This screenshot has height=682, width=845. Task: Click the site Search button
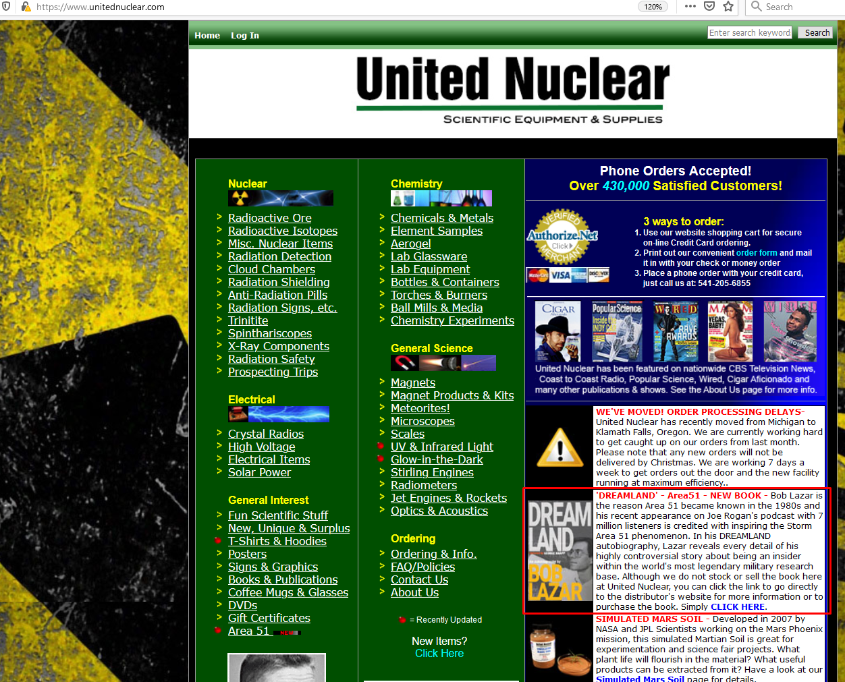[817, 32]
